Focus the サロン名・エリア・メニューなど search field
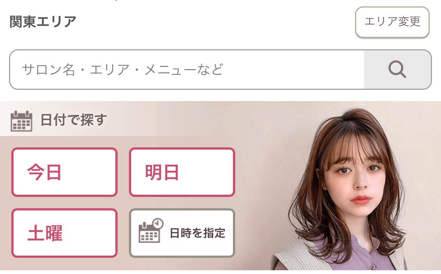This screenshot has width=441, height=274. coord(187,70)
